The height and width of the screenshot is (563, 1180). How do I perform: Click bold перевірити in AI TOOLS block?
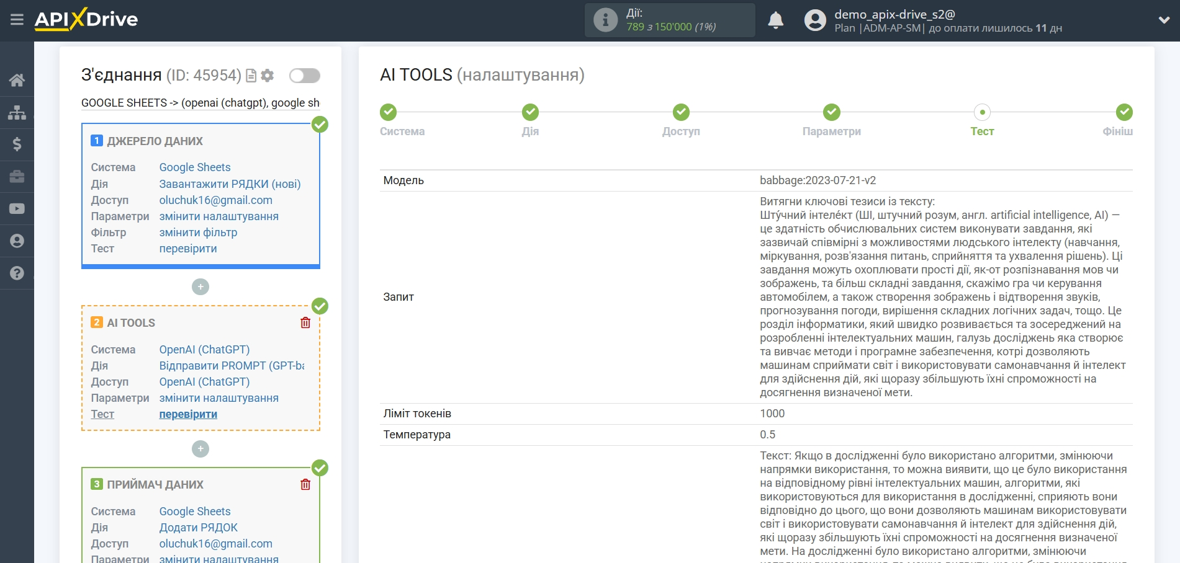coord(188,414)
